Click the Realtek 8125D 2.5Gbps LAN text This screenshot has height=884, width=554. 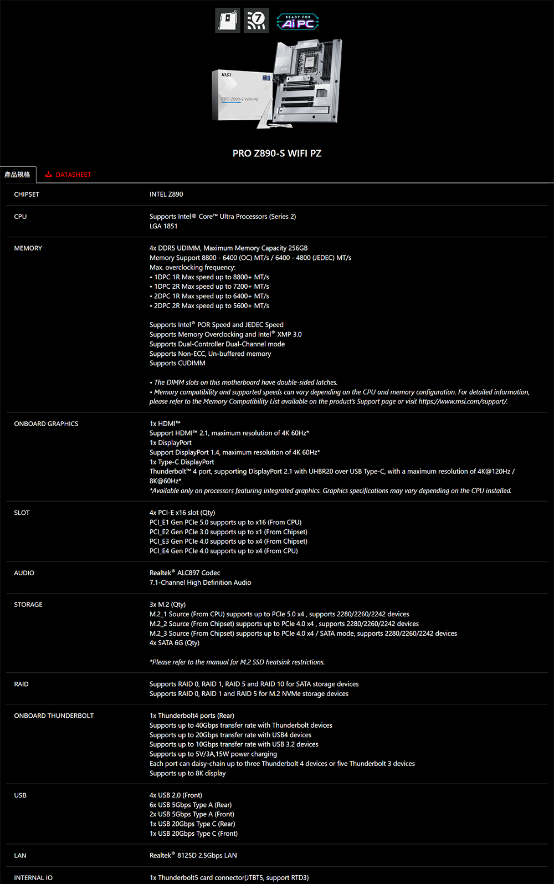(x=193, y=856)
